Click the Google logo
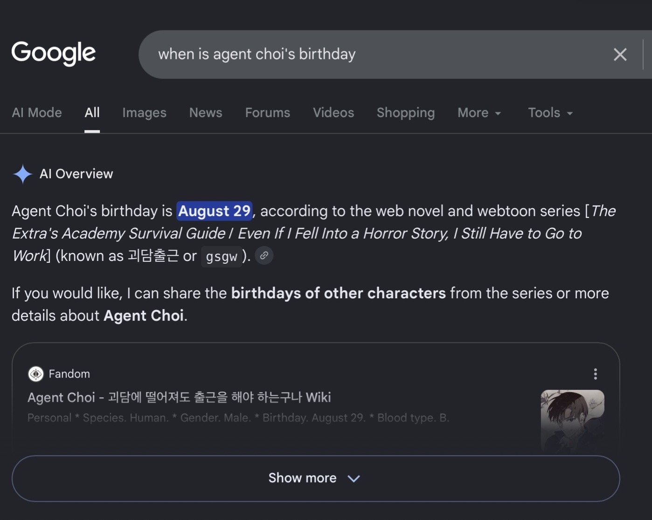 pos(53,53)
